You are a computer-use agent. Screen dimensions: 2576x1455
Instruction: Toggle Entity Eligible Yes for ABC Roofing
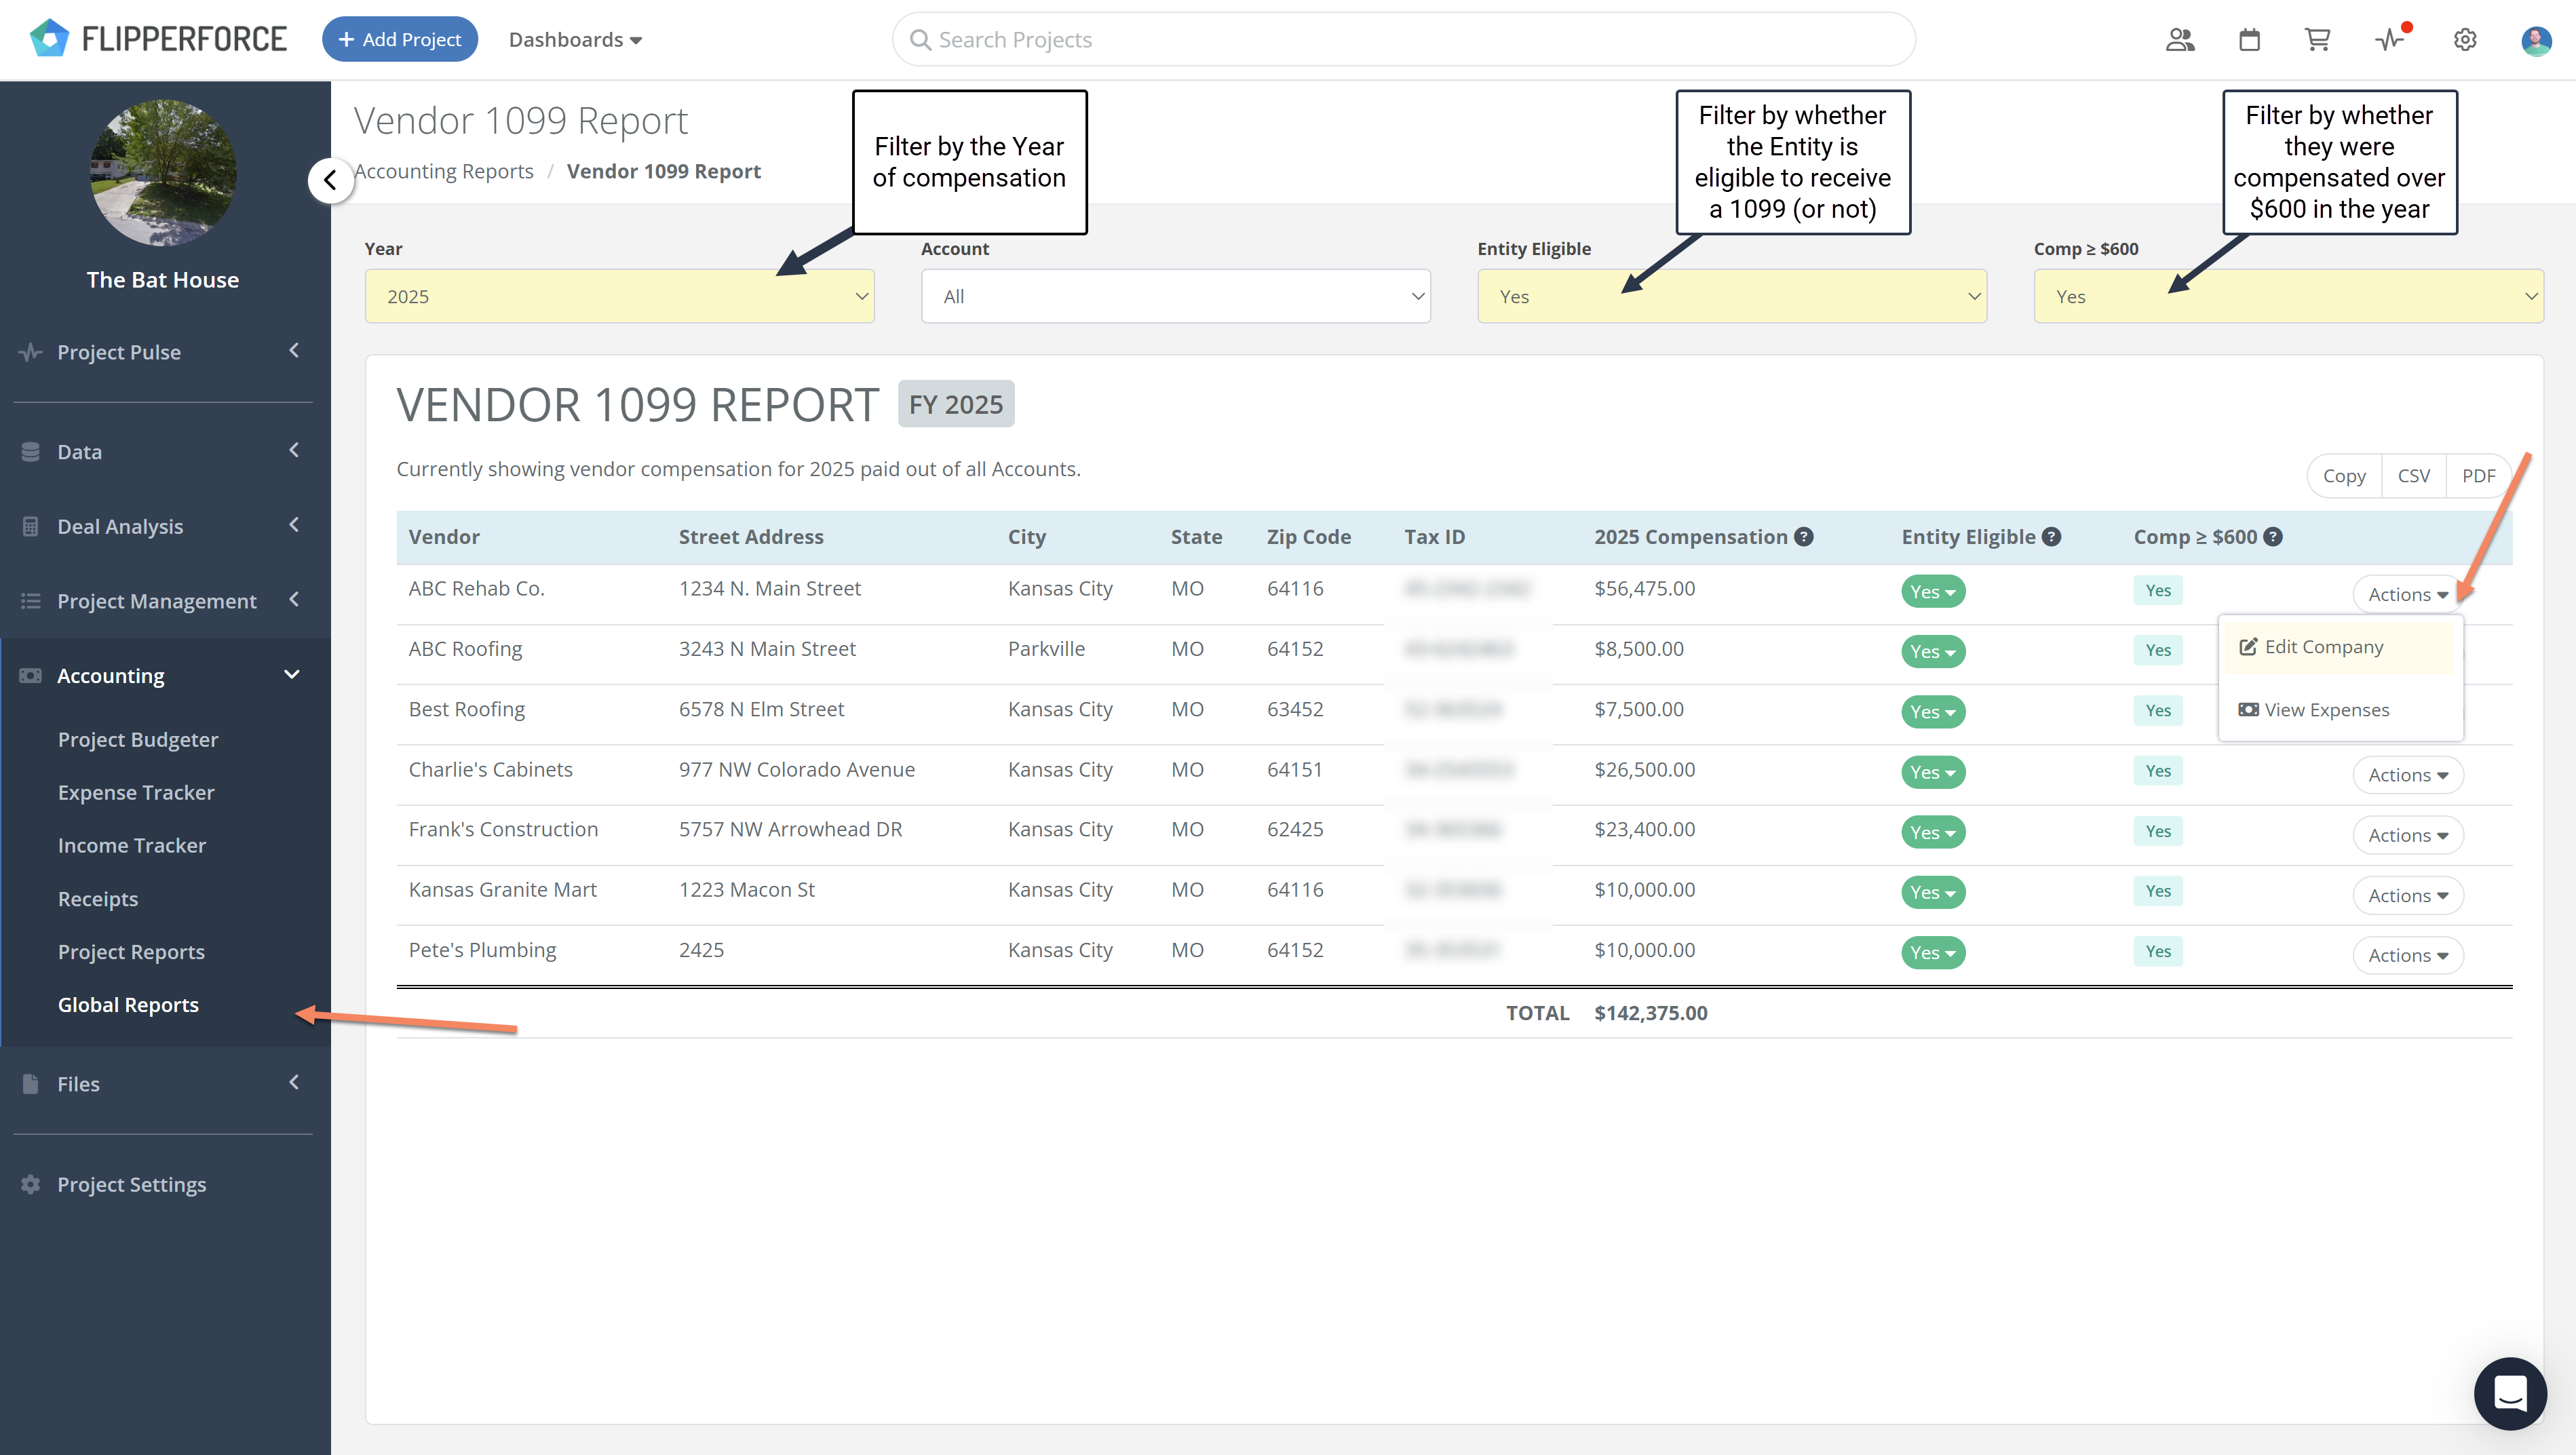pos(1932,652)
